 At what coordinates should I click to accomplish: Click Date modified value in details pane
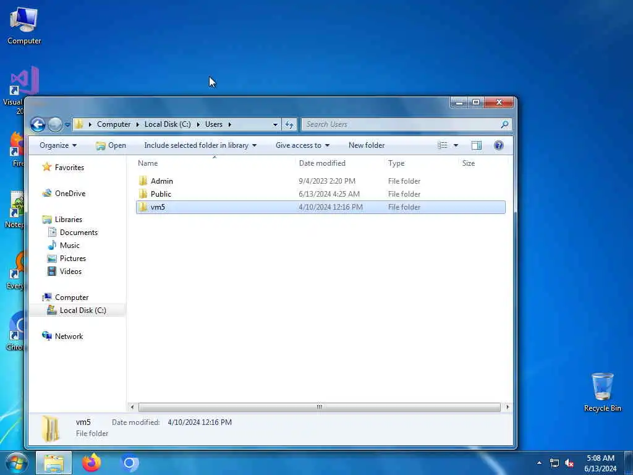(200, 422)
